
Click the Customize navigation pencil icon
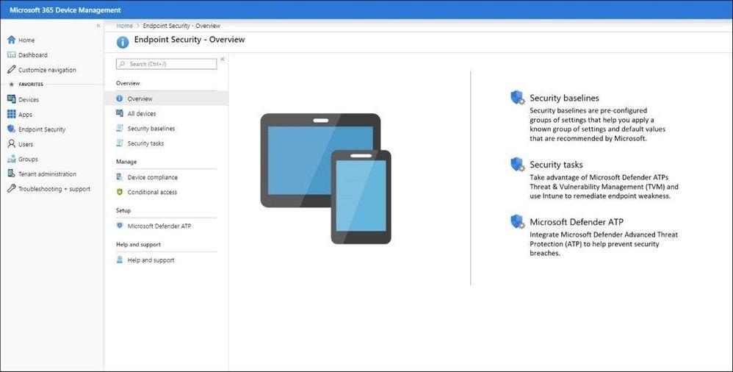tap(12, 70)
